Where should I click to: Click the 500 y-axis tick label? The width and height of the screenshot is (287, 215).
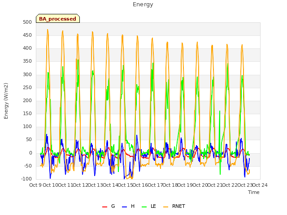[27, 22]
